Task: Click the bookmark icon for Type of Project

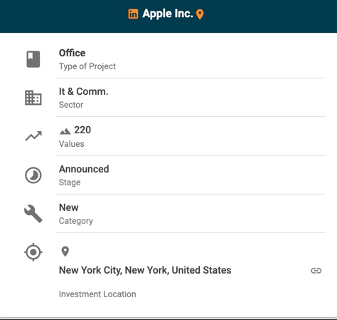Action: click(x=33, y=59)
